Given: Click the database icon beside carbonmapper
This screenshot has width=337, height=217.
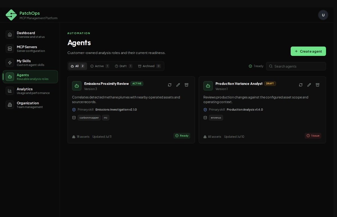Looking at the screenshot, I should pyautogui.click(x=74, y=118).
